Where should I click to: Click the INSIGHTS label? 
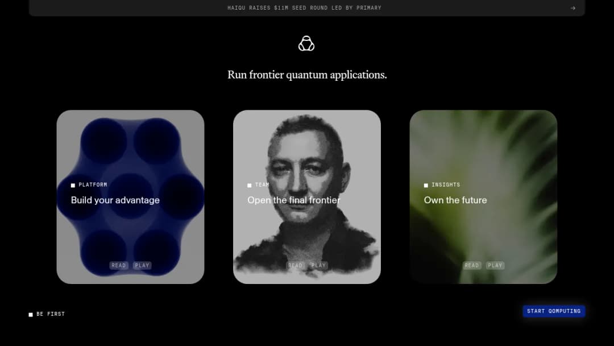[x=446, y=184]
